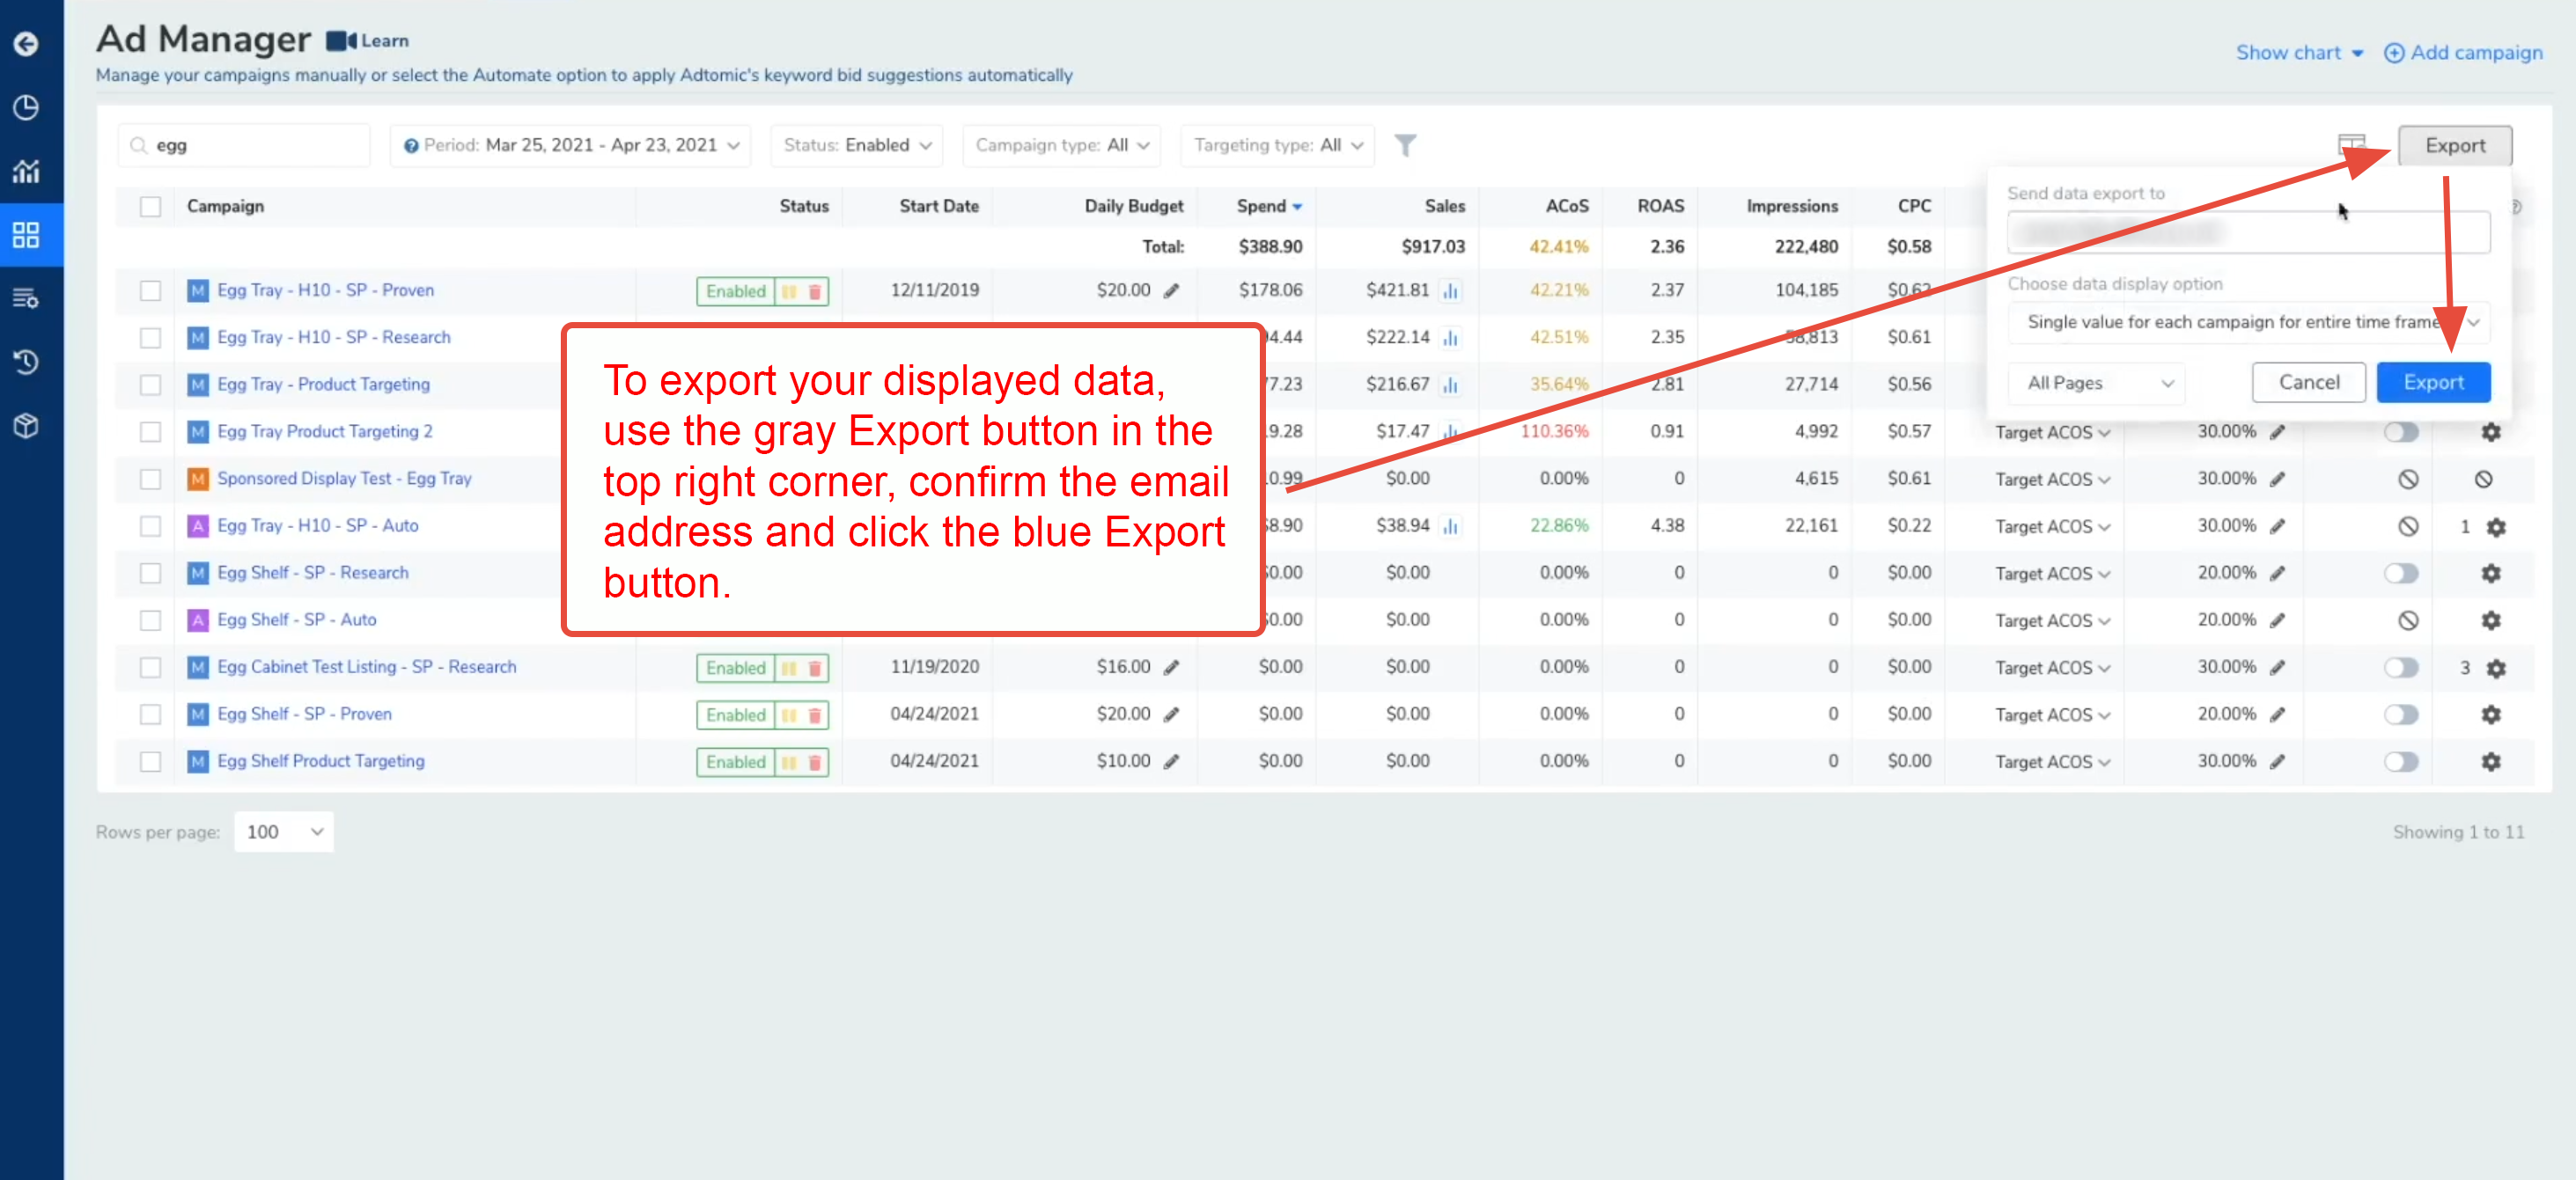Sort by the Impressions column header

[x=1791, y=207]
